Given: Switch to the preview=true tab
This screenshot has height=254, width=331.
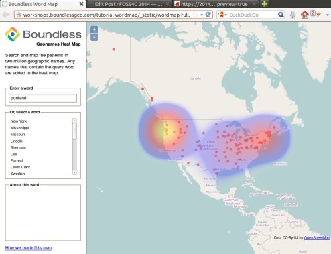Looking at the screenshot, I should coord(214,4).
